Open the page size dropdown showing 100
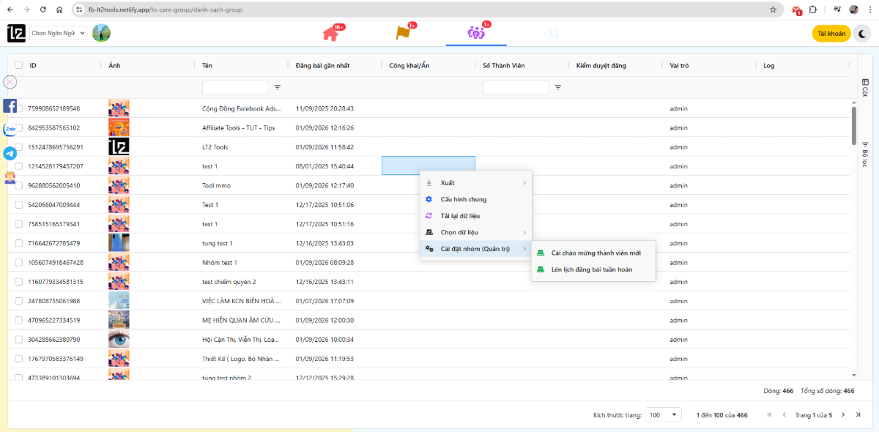The height and width of the screenshot is (432, 879). point(663,414)
